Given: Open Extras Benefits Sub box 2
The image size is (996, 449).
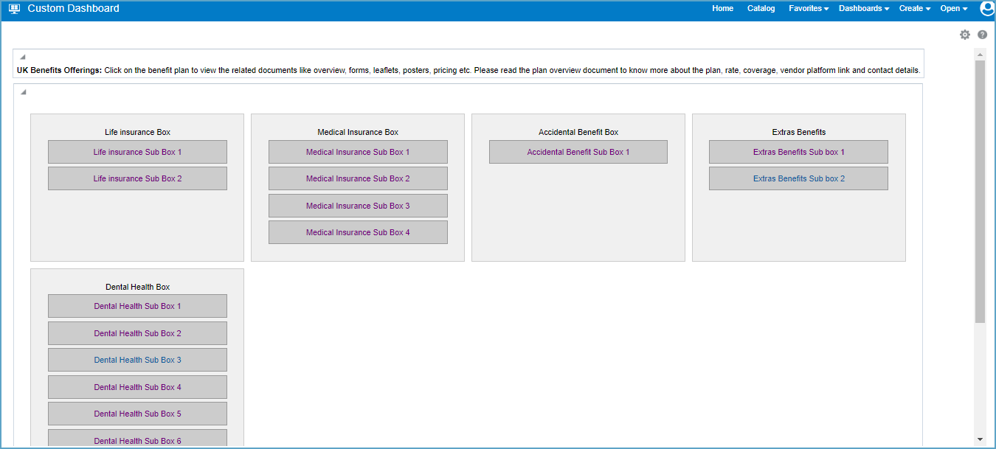Looking at the screenshot, I should [x=798, y=178].
